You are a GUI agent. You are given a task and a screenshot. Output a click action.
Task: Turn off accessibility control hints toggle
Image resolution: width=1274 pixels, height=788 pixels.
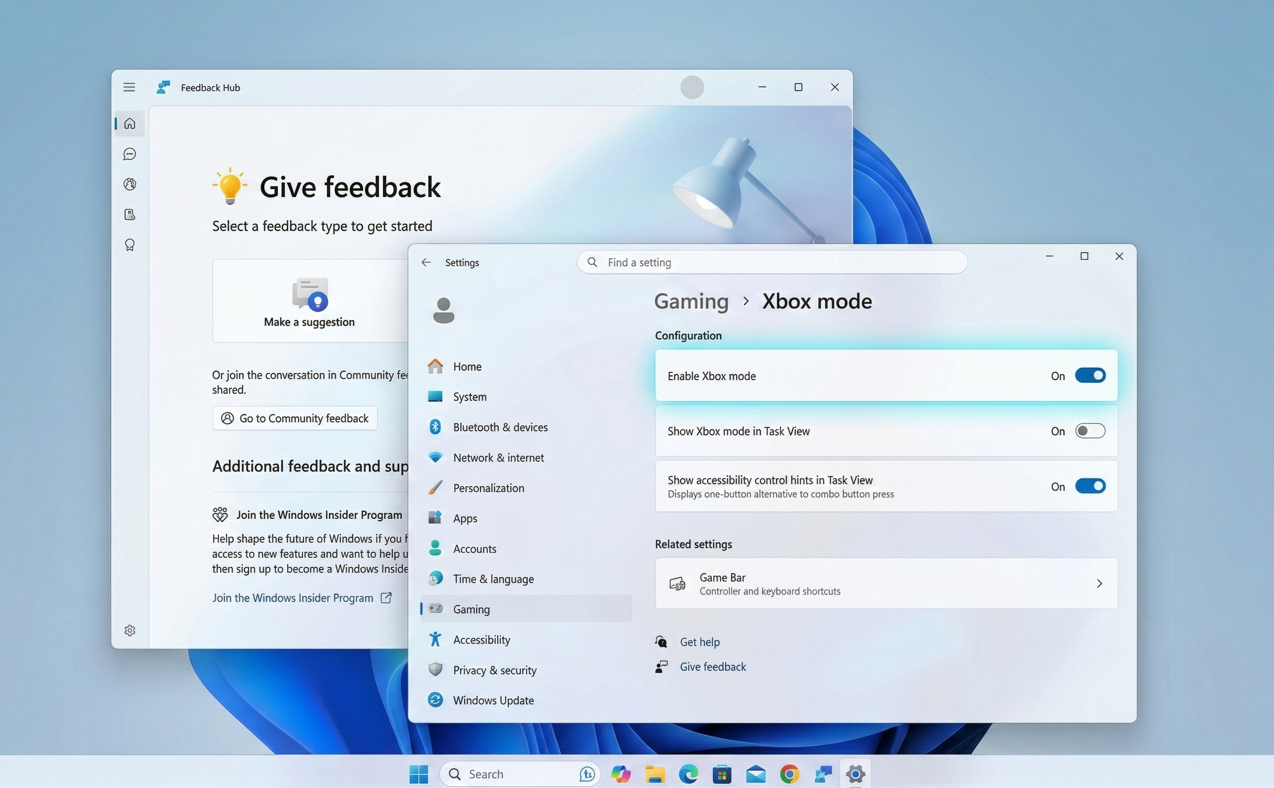click(x=1090, y=486)
